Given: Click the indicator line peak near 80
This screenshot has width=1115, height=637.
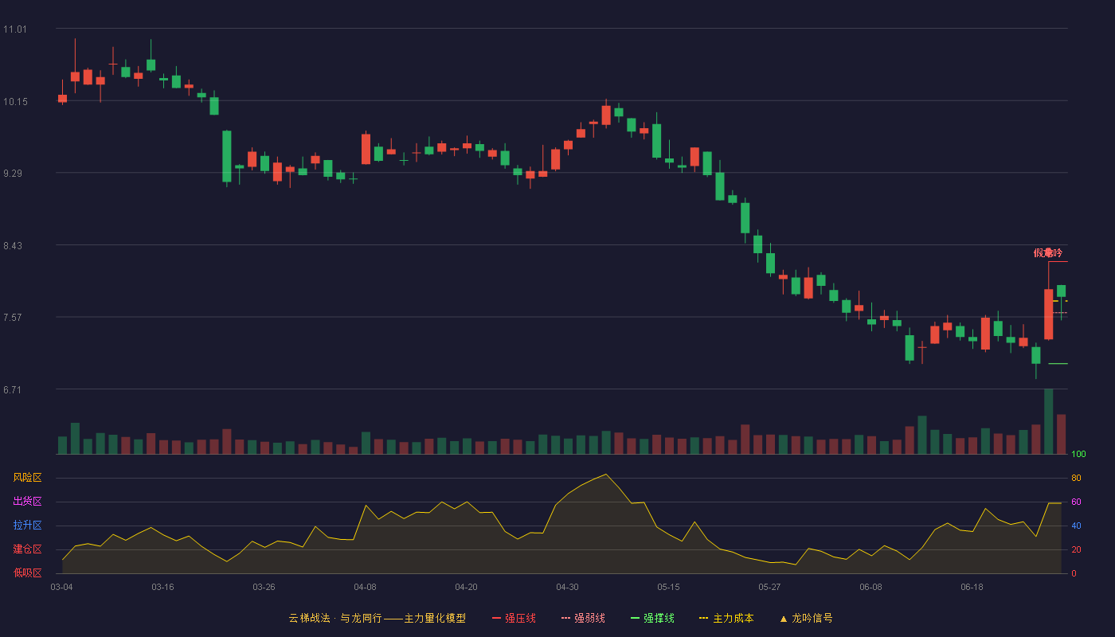Looking at the screenshot, I should pos(606,475).
